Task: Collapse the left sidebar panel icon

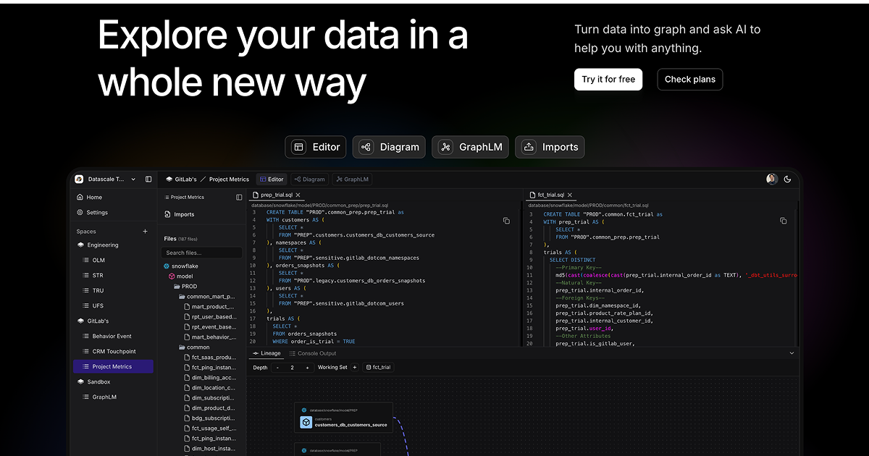Action: [148, 179]
